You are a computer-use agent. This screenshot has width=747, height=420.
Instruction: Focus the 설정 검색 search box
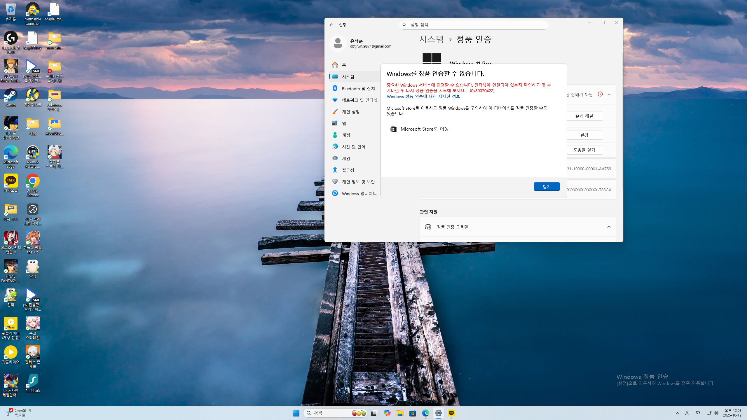pyautogui.click(x=474, y=25)
